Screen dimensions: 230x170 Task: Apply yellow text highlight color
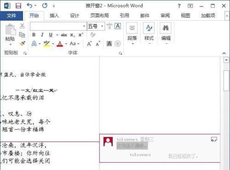46,44
